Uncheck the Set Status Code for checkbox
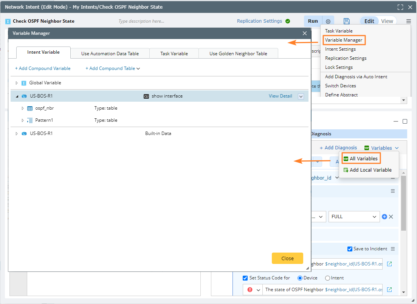The height and width of the screenshot is (304, 417). click(x=245, y=278)
